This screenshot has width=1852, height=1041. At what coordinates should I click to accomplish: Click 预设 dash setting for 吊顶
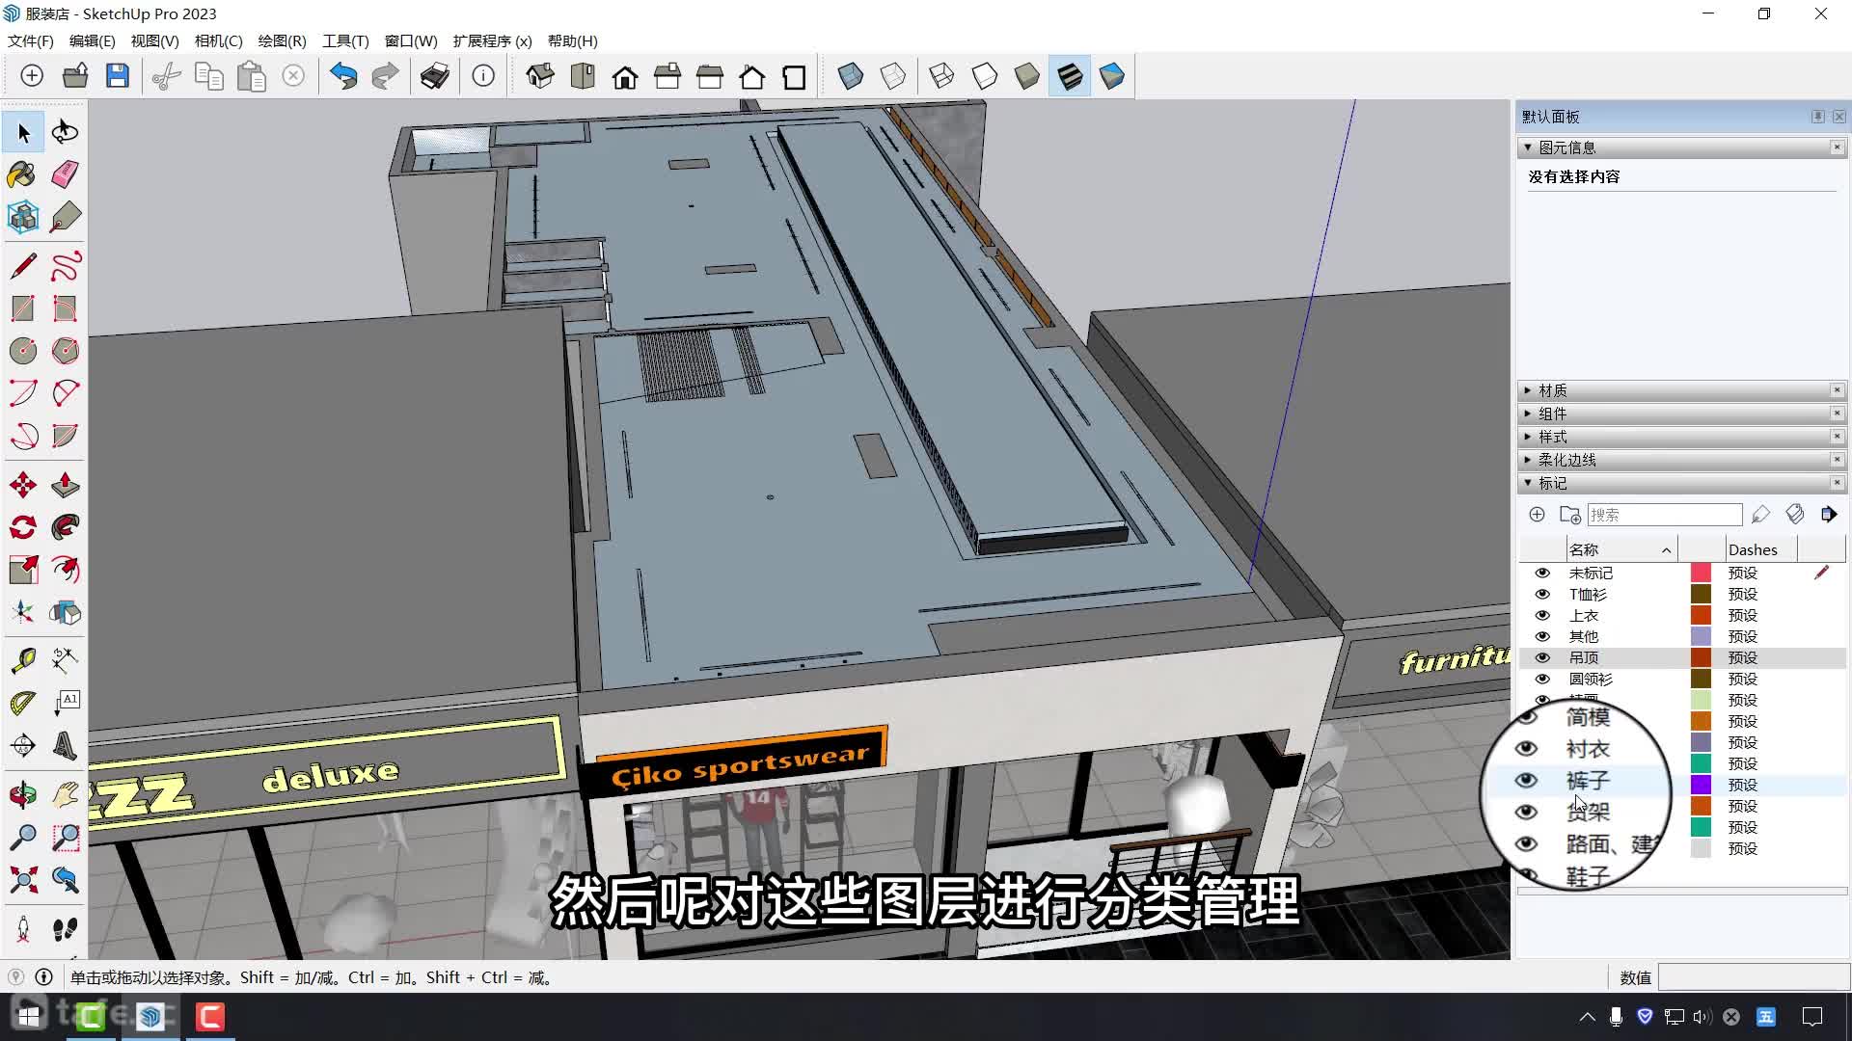coord(1743,657)
